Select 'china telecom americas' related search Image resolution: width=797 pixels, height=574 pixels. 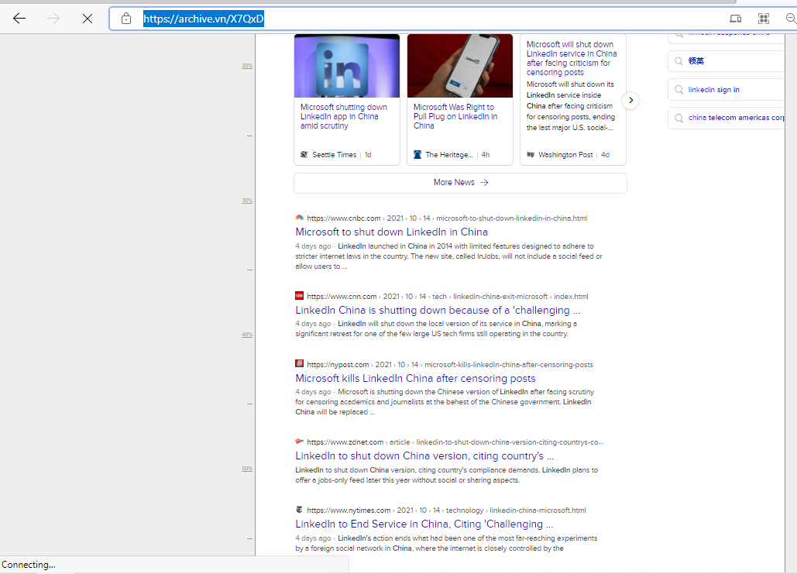736,118
